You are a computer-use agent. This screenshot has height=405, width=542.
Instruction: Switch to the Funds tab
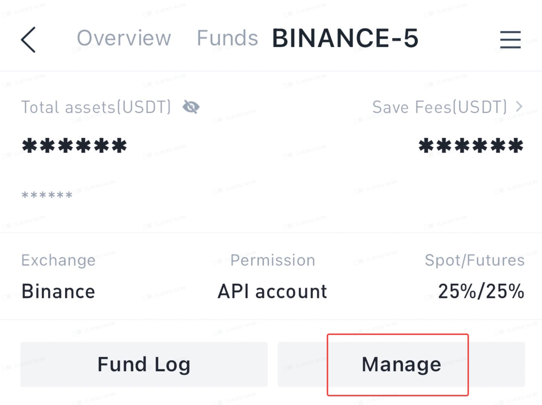pyautogui.click(x=227, y=38)
